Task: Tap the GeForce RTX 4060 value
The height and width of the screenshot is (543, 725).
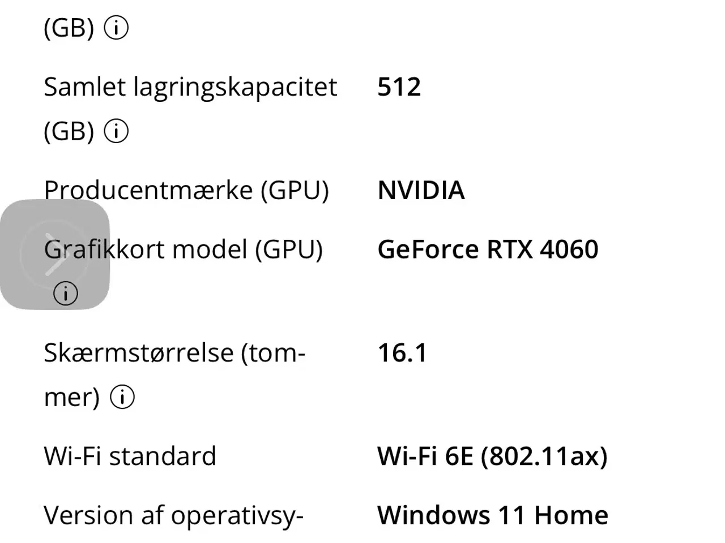Action: point(488,249)
